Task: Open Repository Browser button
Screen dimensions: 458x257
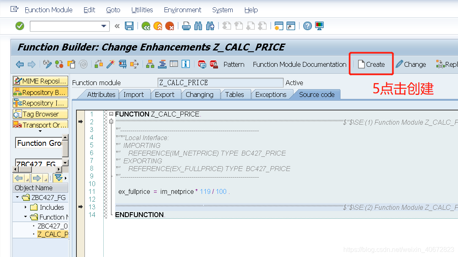Action: click(40, 92)
